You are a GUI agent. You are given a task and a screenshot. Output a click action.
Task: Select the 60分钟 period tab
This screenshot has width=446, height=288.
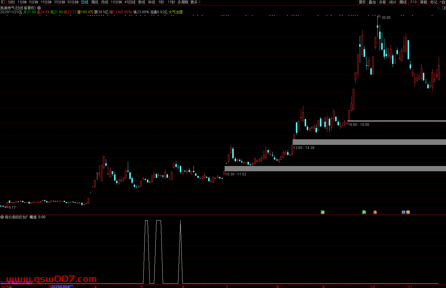(73, 2)
